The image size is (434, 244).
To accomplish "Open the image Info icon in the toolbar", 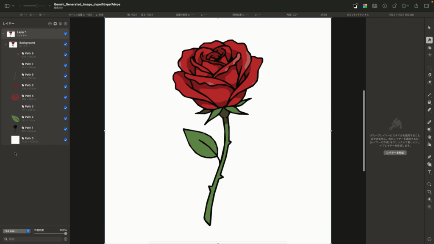I will (x=385, y=6).
